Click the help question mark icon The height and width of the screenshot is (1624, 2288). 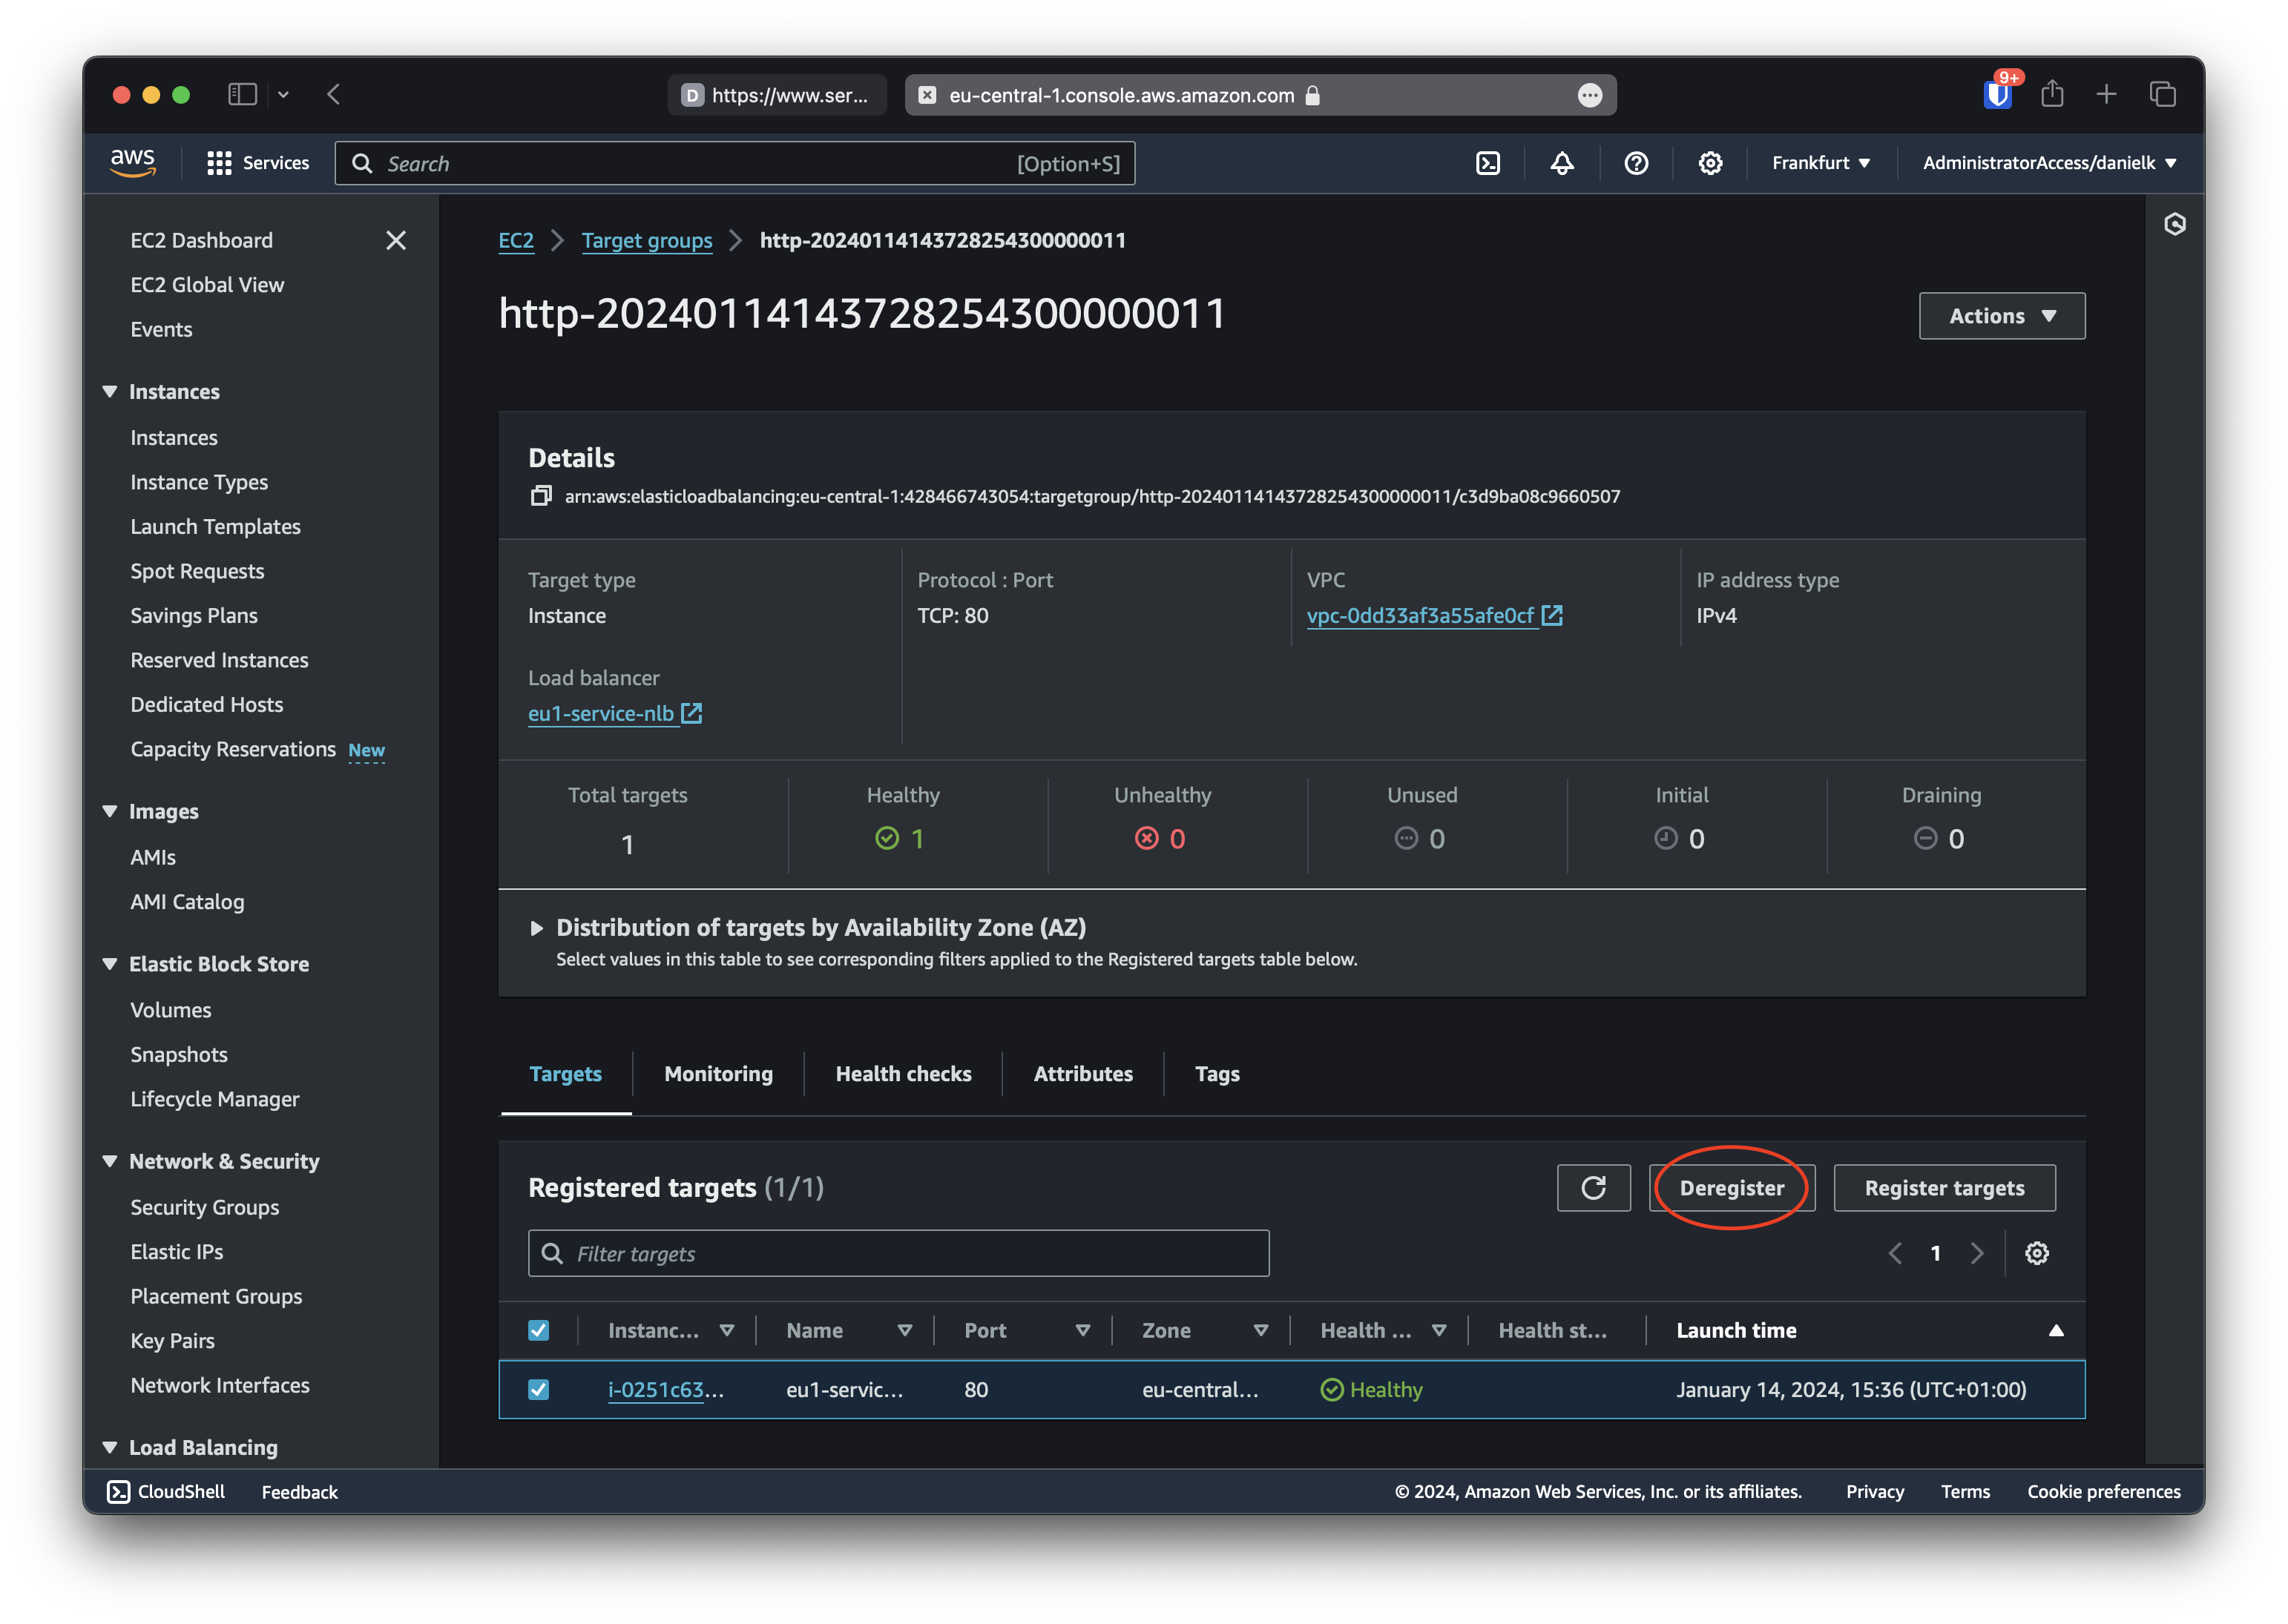[x=1634, y=162]
